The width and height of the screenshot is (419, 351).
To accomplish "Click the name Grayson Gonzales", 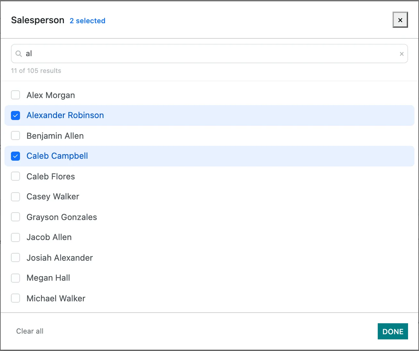I will 62,217.
